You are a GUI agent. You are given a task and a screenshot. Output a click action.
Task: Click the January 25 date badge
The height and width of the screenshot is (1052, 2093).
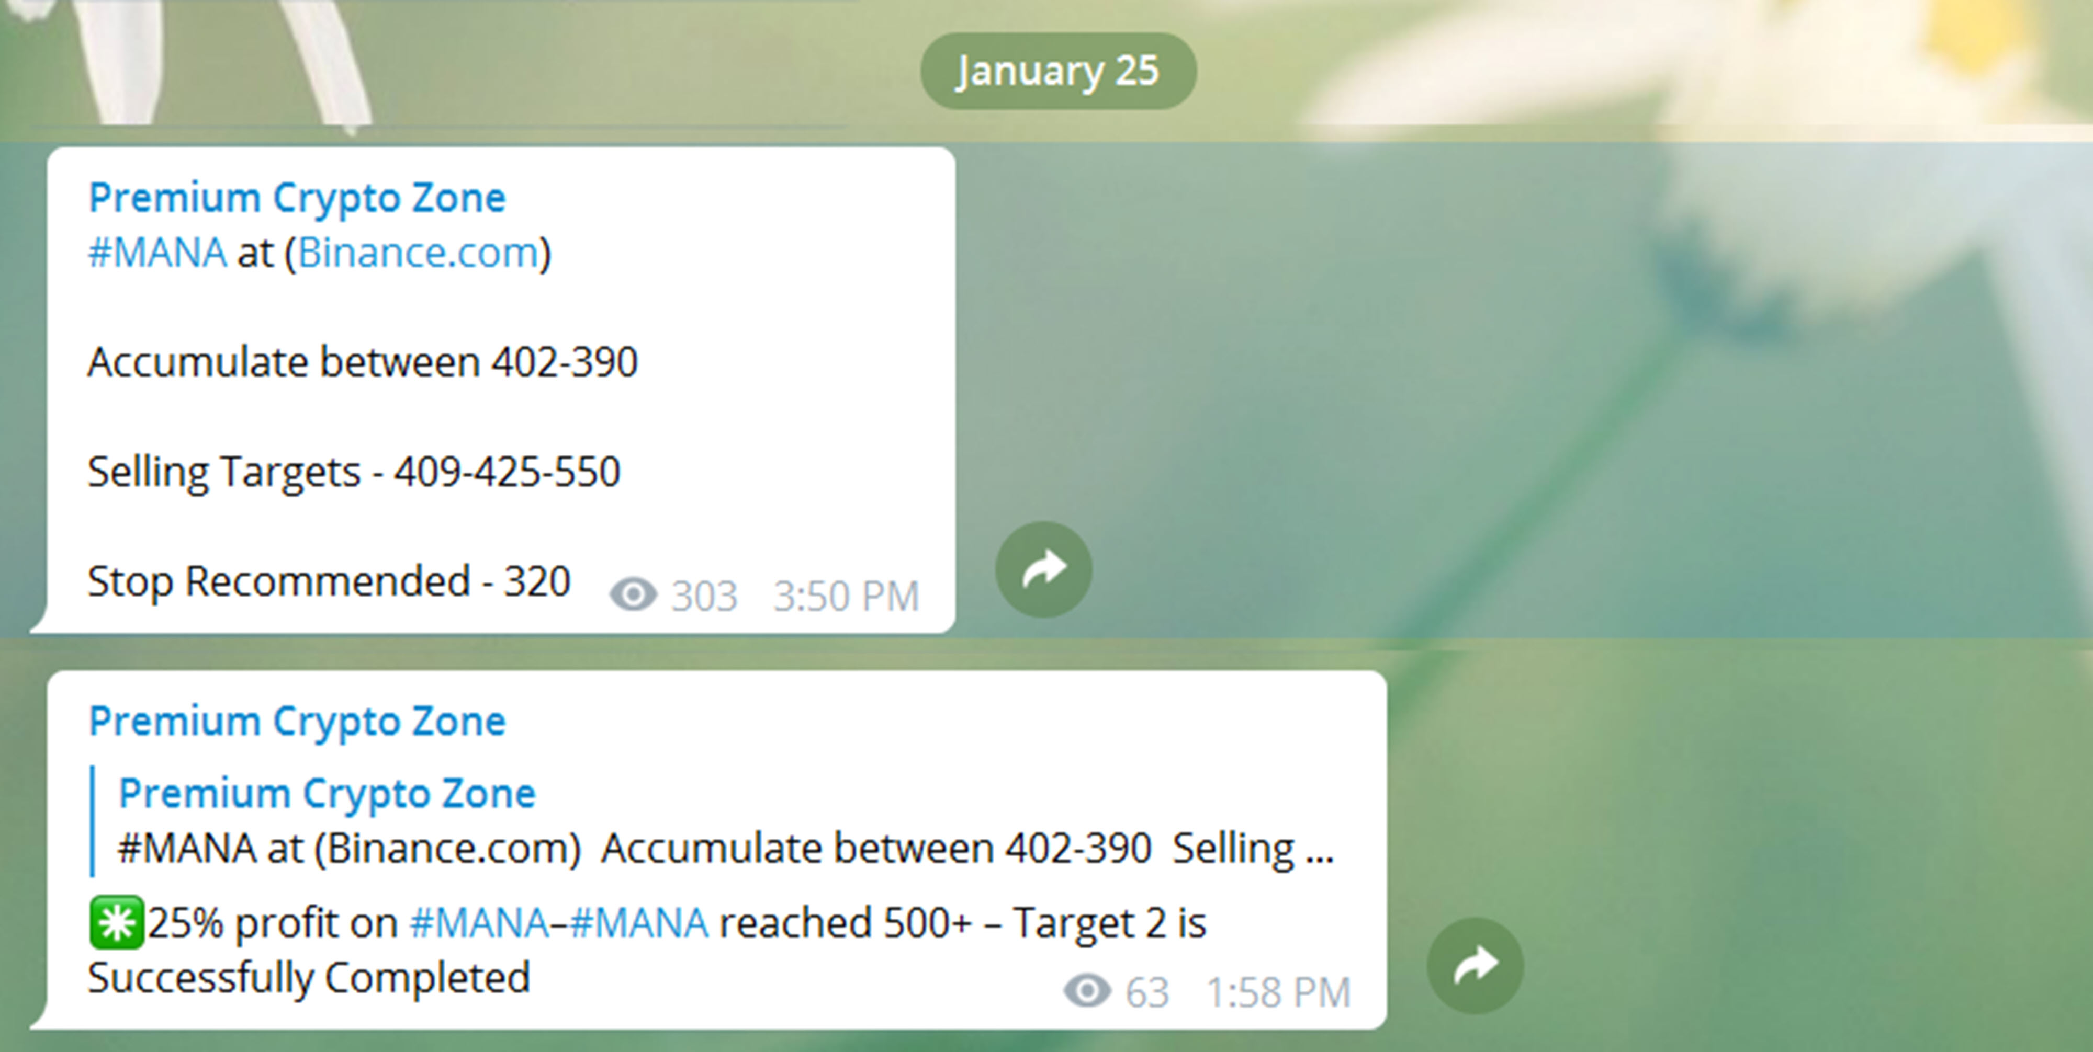1058,71
